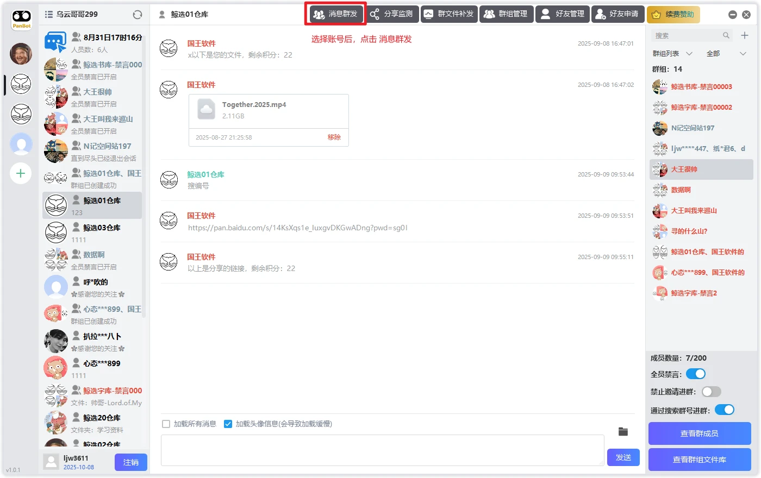The height and width of the screenshot is (478, 761).
Task: Open the 消息群发 tab
Action: pyautogui.click(x=336, y=14)
